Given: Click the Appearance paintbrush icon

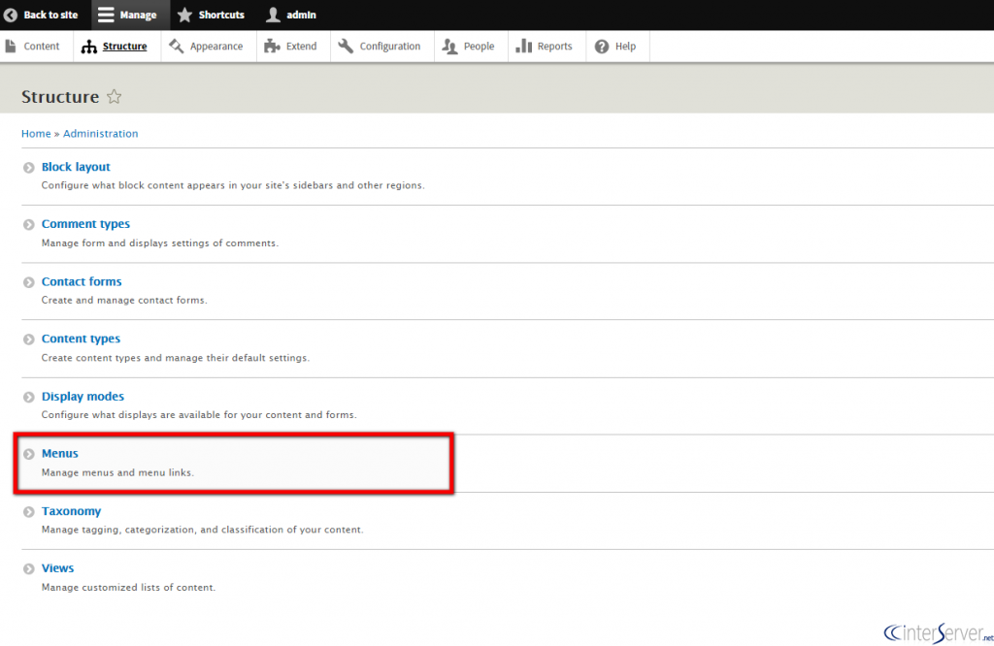Looking at the screenshot, I should click(177, 47).
